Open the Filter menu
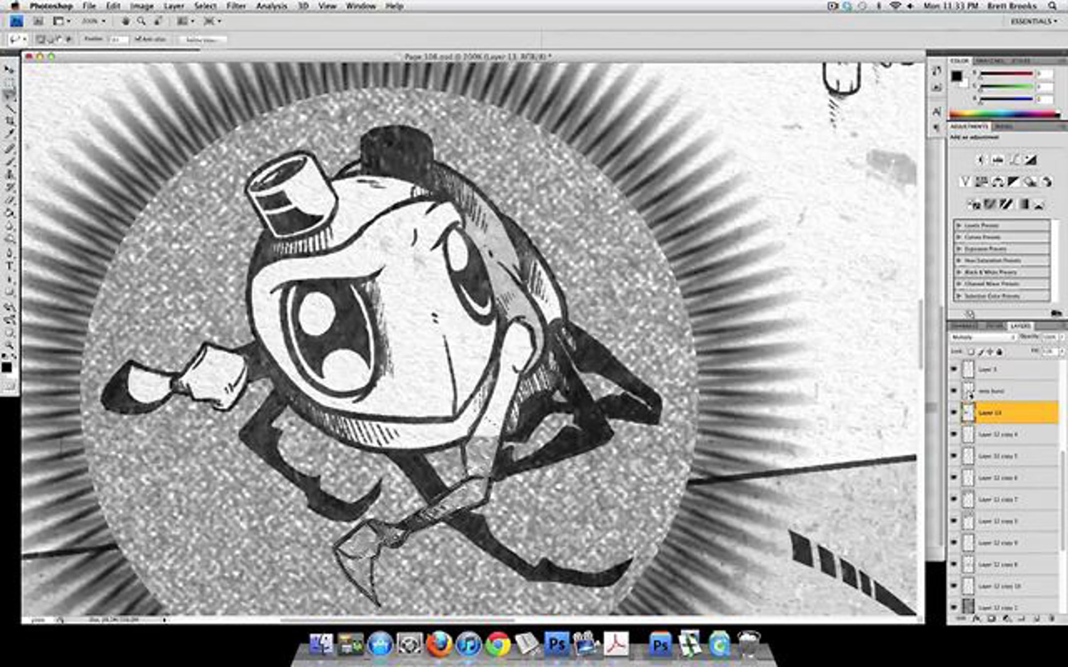This screenshot has width=1068, height=667. [x=236, y=6]
